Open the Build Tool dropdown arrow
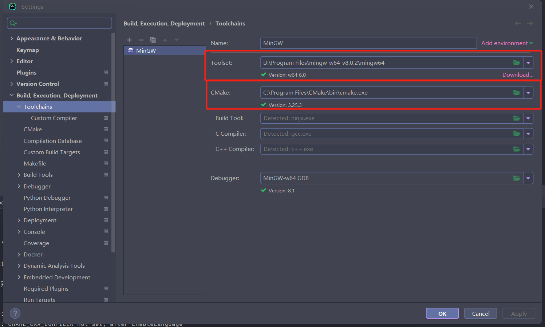The width and height of the screenshot is (545, 327). point(528,118)
